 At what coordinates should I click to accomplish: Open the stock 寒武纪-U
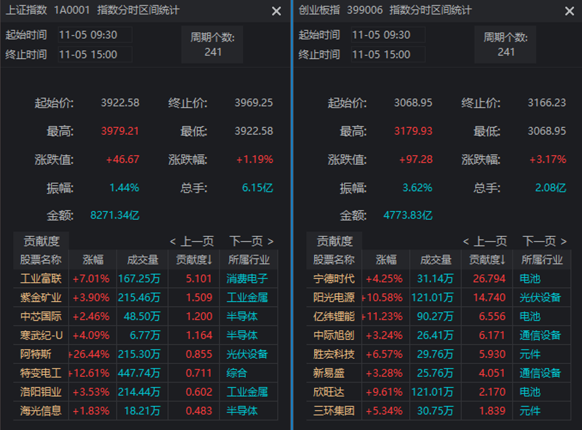click(x=40, y=333)
